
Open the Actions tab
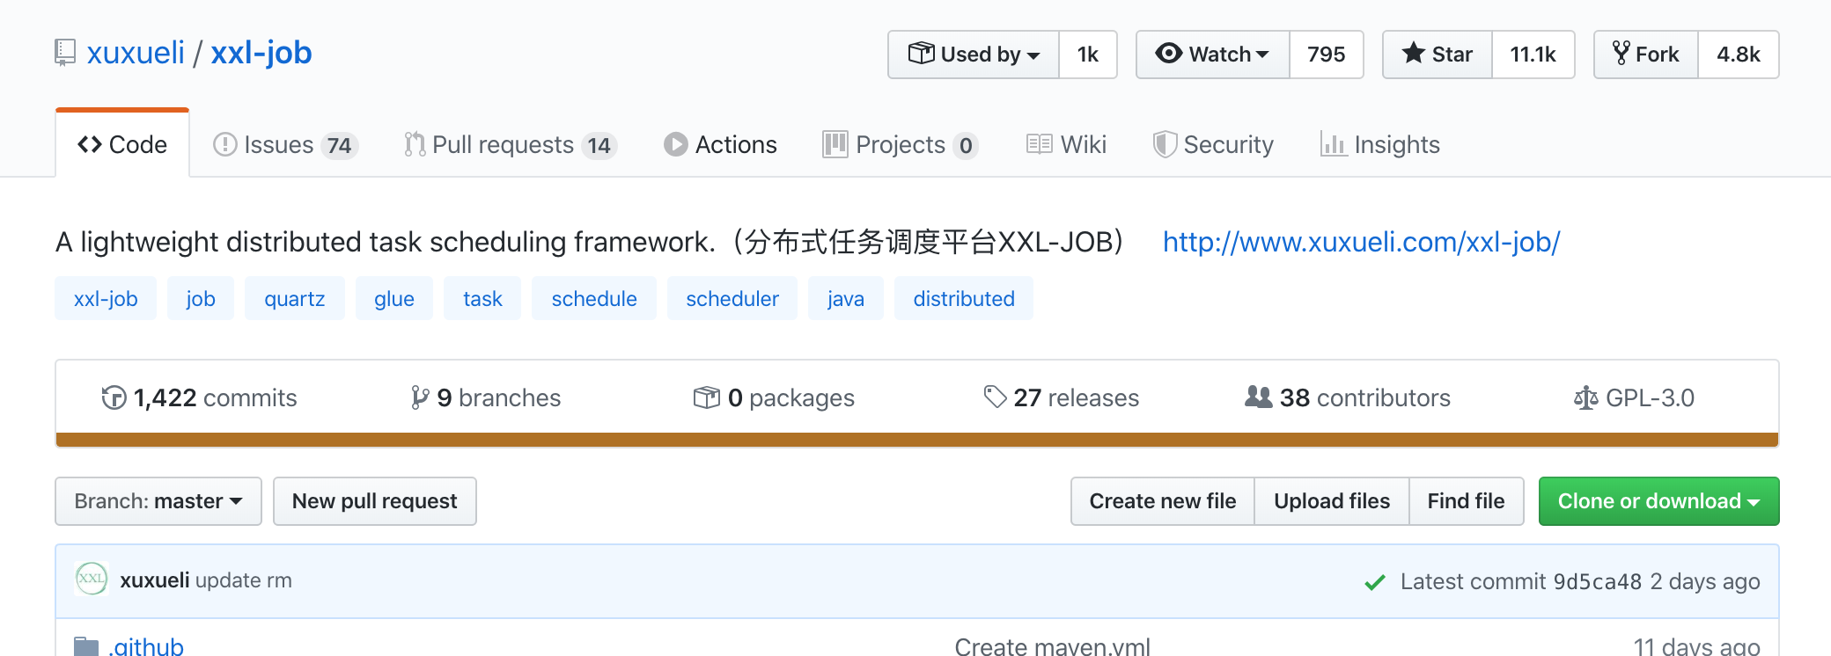click(720, 144)
